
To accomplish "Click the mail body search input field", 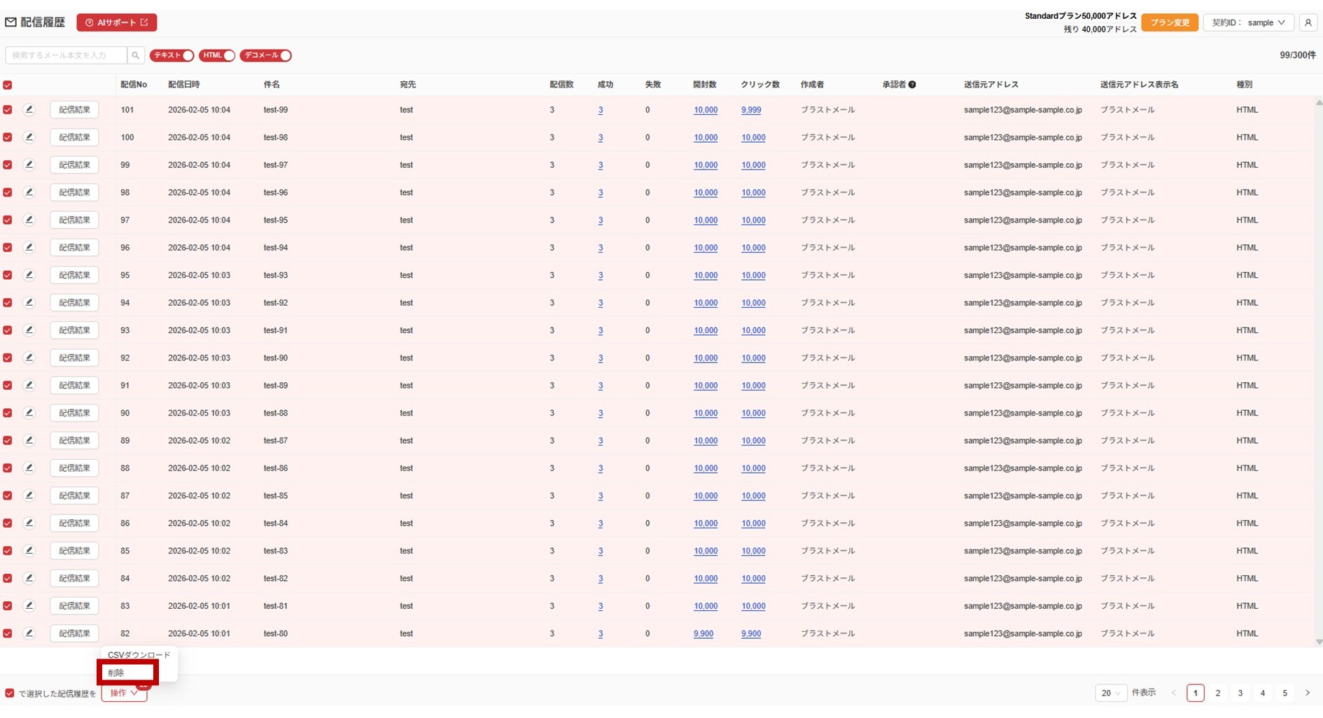I will click(66, 55).
